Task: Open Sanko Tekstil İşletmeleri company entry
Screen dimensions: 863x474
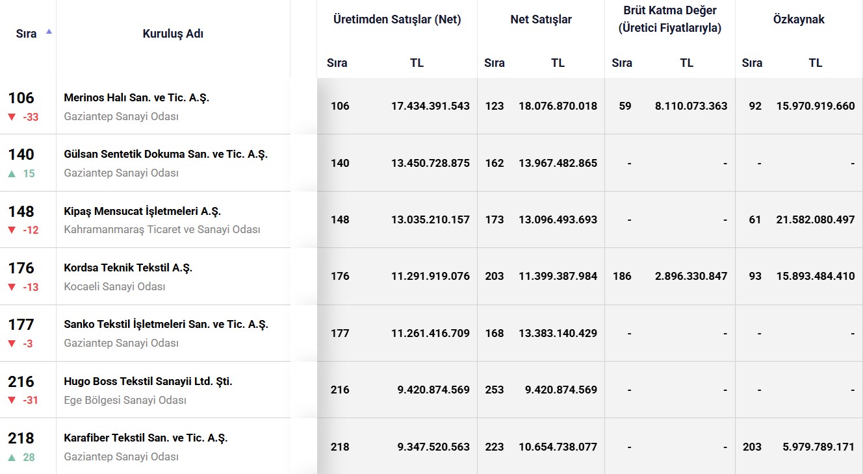Action: [166, 325]
